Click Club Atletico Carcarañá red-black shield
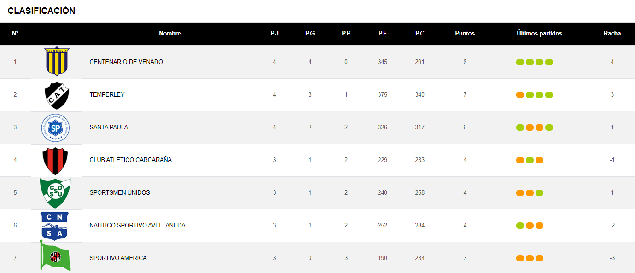This screenshot has height=273, width=635. (x=55, y=160)
